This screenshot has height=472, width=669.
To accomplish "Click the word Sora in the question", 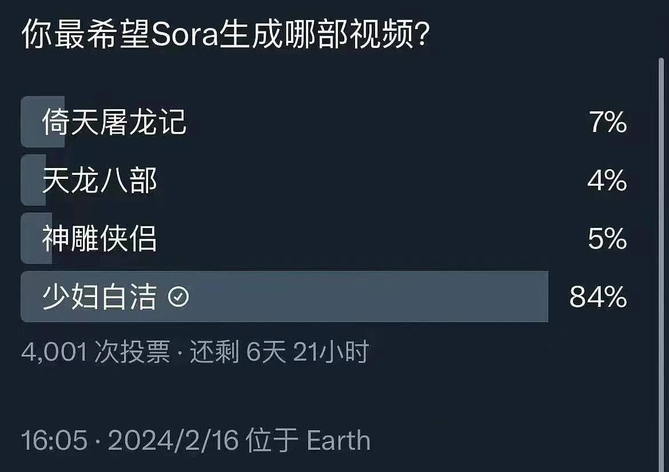I will coord(183,35).
